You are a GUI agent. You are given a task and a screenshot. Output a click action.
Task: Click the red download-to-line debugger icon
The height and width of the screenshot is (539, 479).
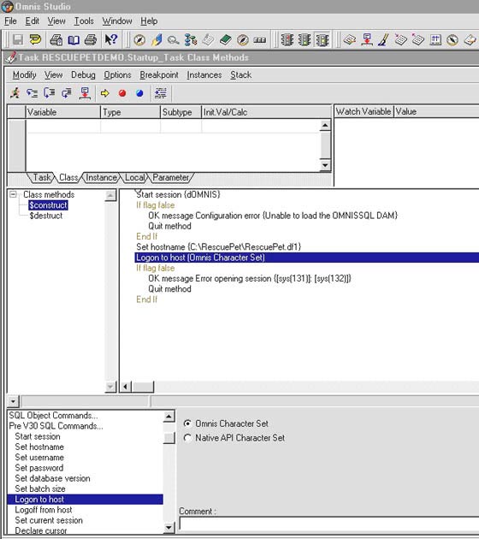(x=85, y=92)
